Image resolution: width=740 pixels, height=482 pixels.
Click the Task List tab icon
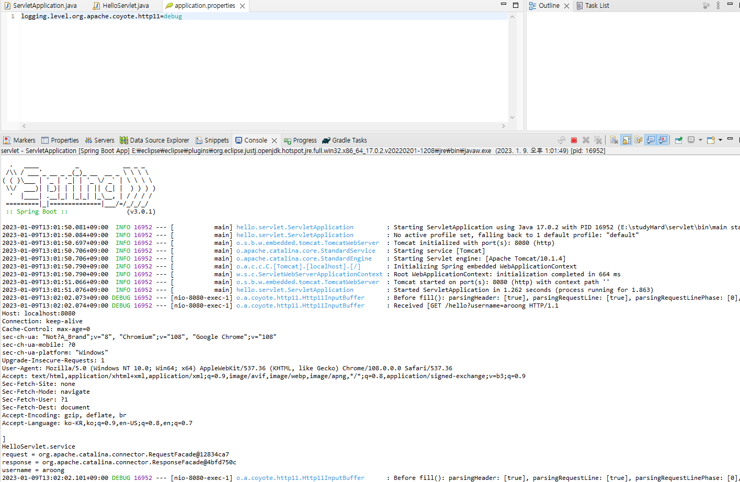click(579, 6)
